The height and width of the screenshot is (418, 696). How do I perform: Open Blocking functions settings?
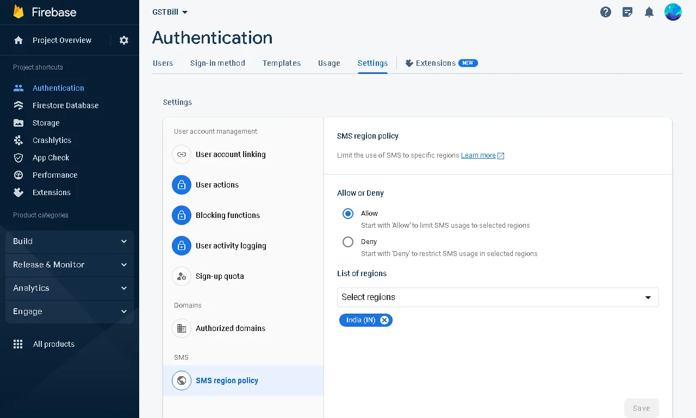[244, 215]
